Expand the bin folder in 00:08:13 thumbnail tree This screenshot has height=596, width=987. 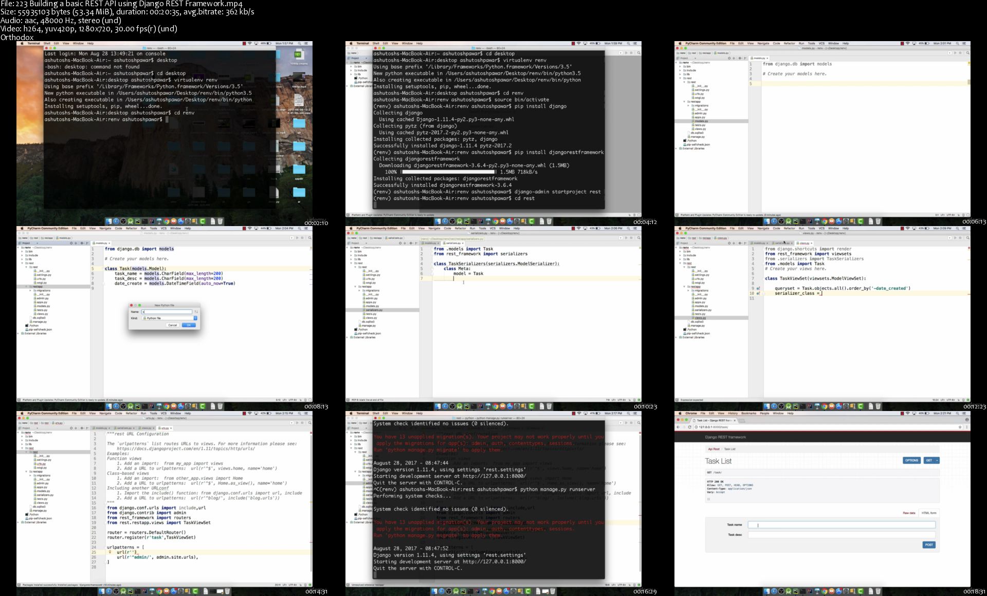click(22, 251)
